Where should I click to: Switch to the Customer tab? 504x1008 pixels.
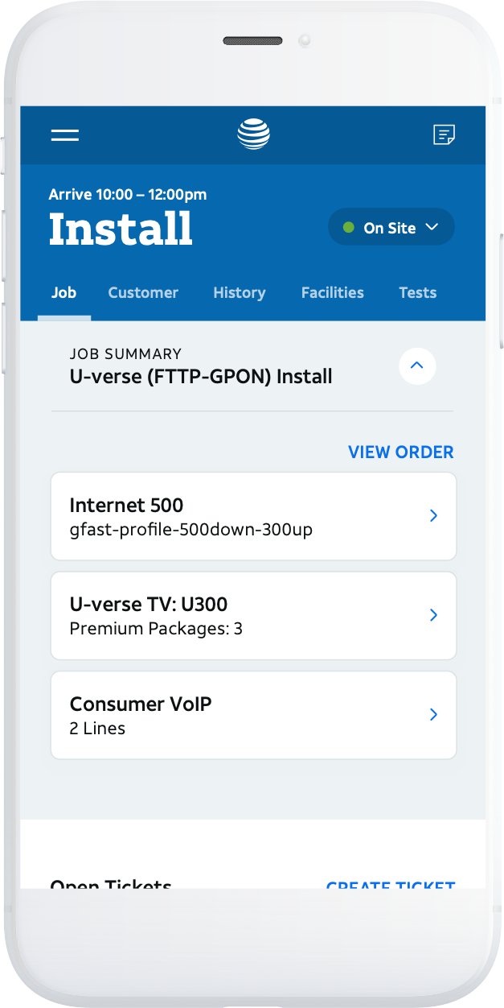[x=143, y=293]
